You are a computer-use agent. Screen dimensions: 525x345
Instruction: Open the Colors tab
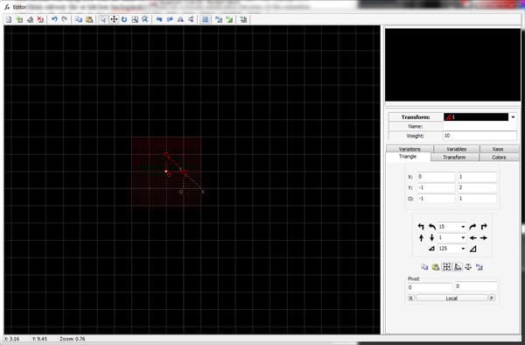(499, 157)
